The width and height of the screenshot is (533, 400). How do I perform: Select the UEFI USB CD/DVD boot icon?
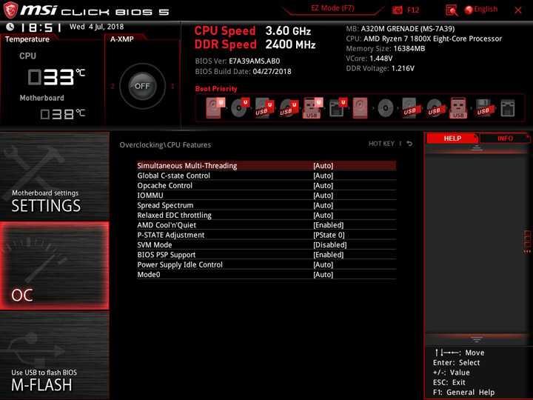(x=289, y=108)
